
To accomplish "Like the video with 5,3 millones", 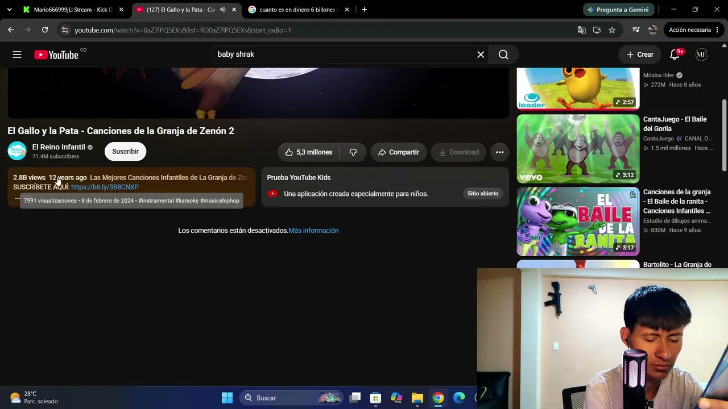I will 309,152.
